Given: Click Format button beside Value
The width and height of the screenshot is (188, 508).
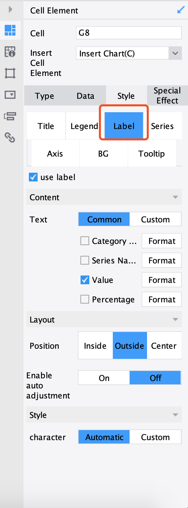Looking at the screenshot, I should pos(162,280).
